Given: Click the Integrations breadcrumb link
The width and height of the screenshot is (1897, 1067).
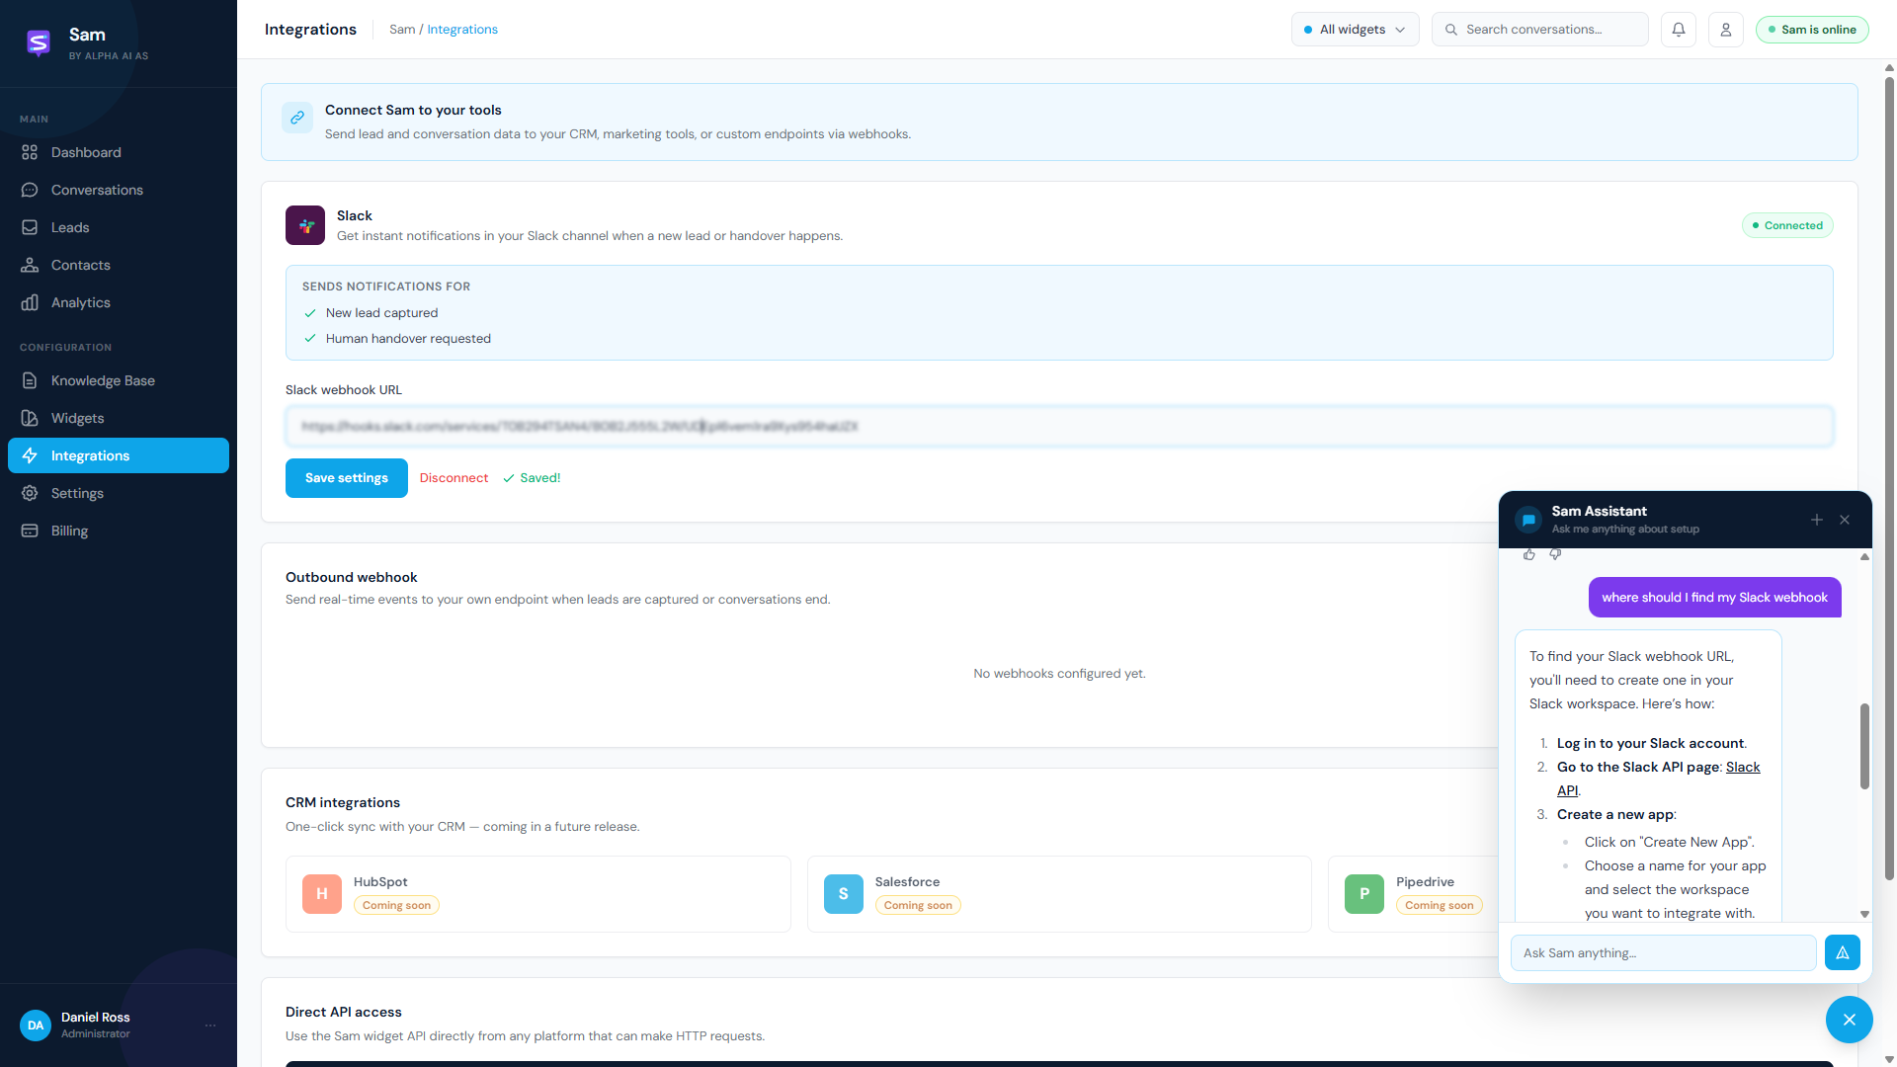Looking at the screenshot, I should (x=462, y=30).
